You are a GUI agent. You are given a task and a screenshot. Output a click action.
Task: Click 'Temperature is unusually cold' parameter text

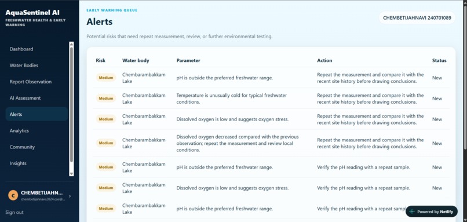[232, 99]
